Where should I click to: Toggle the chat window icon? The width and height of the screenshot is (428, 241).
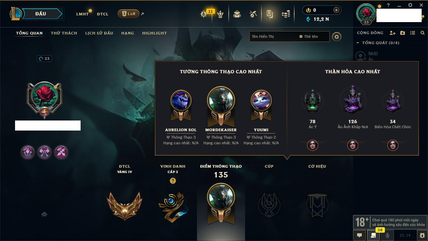click(359, 235)
